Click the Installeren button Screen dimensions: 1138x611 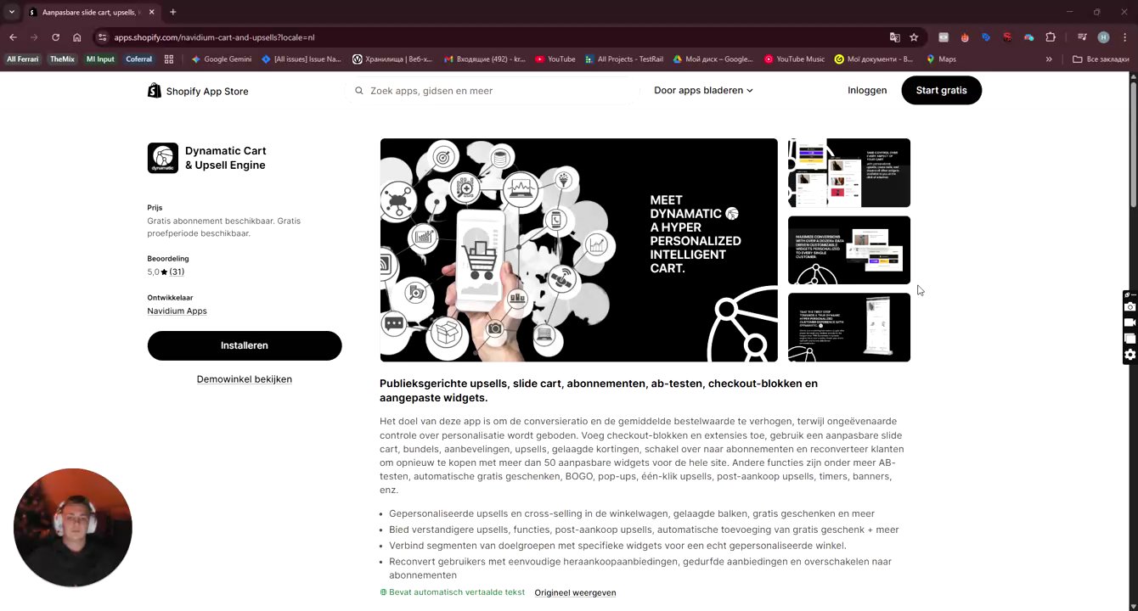245,345
